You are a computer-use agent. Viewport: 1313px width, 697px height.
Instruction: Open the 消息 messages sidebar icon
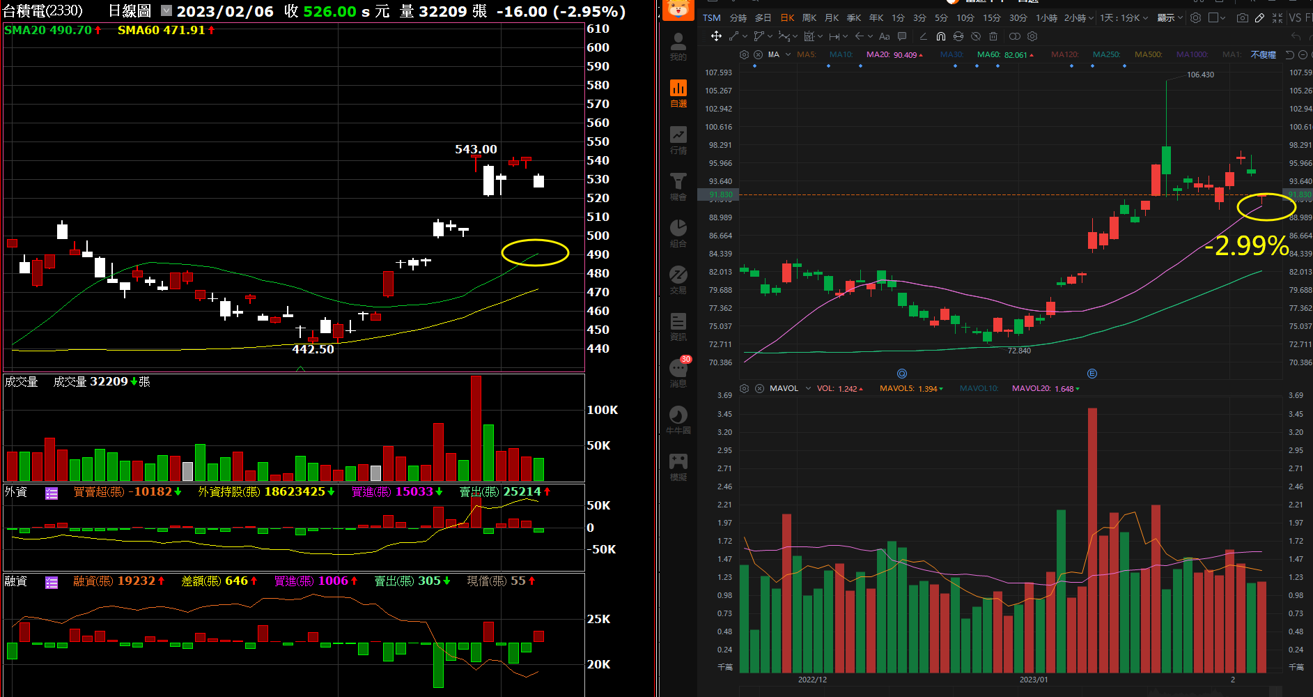[678, 374]
